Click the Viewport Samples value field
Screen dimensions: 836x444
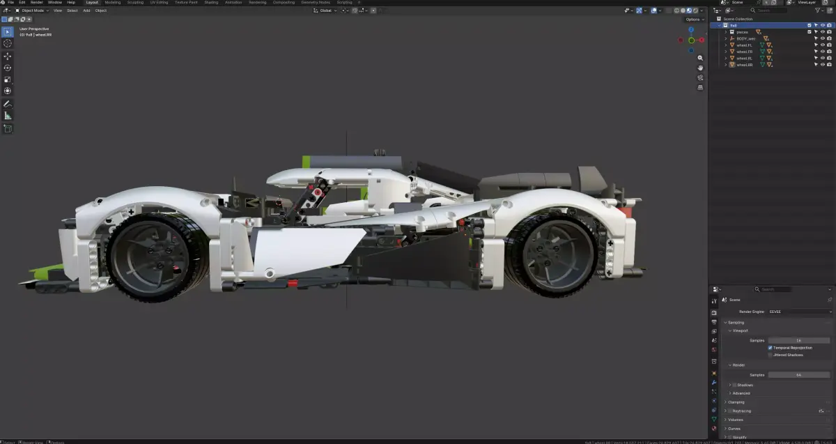(800, 340)
